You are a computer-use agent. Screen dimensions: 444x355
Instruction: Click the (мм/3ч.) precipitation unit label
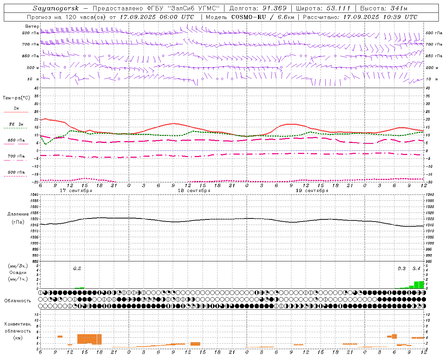18,266
